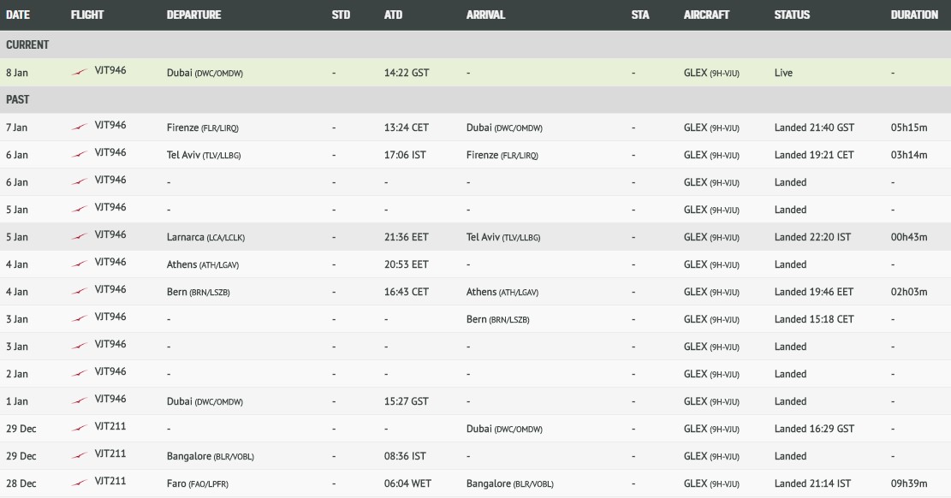Open Athens (ATH/LGAV) arrival airport link
Image resolution: width=951 pixels, height=498 pixels.
pos(502,292)
